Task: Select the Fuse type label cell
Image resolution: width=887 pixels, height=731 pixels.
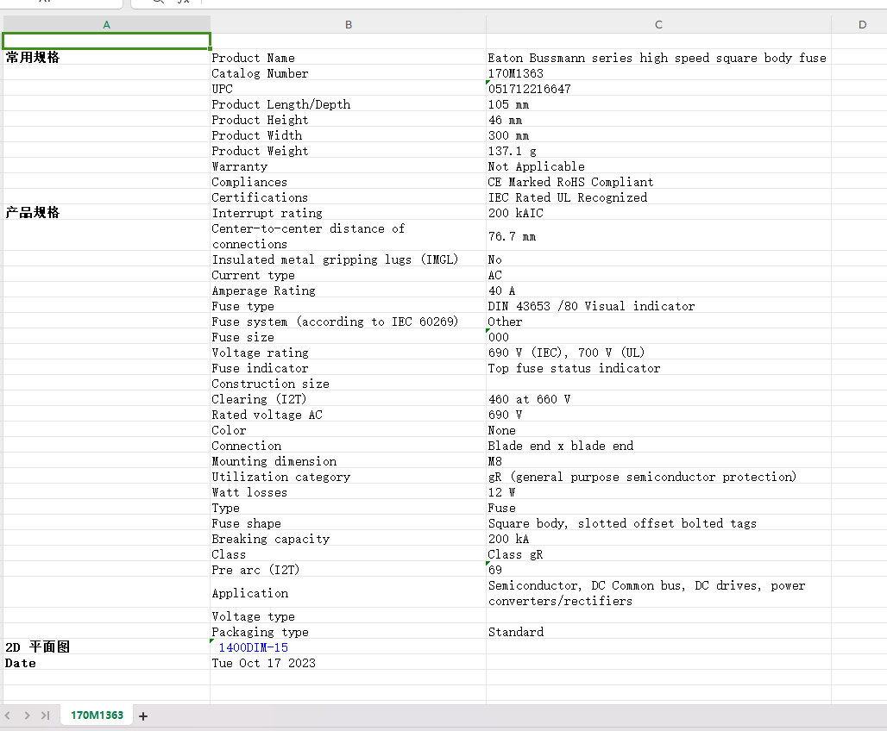Action: pos(348,306)
